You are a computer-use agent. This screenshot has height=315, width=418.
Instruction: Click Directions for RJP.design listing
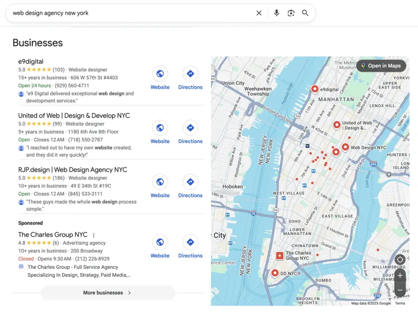click(x=190, y=182)
